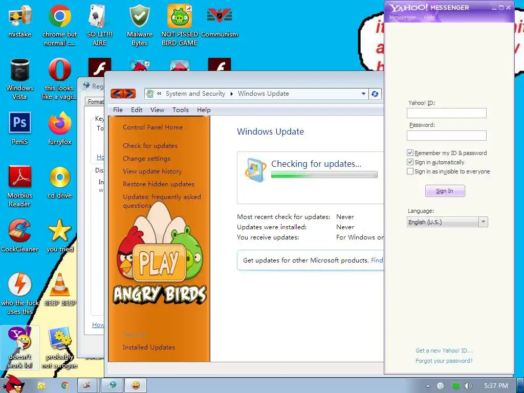524x393 pixels.
Task: Launch NOT PISSED BIRD GAME icon
Action: (180, 25)
